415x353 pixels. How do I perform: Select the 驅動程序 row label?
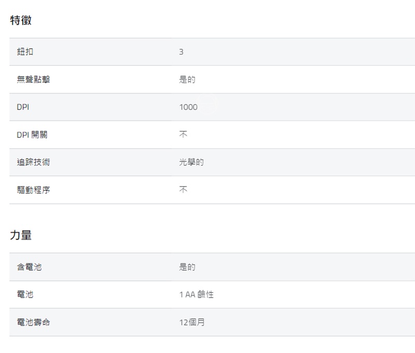tap(33, 190)
